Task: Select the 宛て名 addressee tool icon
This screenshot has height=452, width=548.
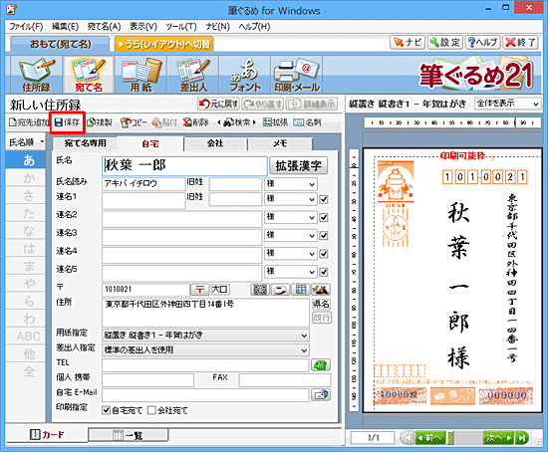Action: [x=89, y=75]
